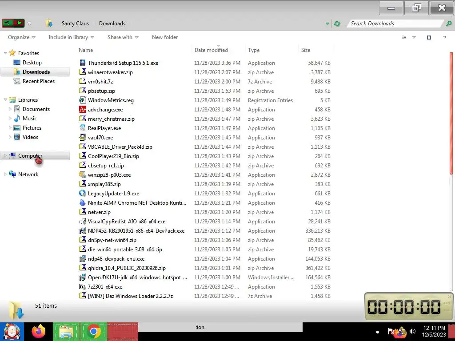This screenshot has width=455, height=341.
Task: Open Santa Start button on taskbar
Action: tap(12, 331)
